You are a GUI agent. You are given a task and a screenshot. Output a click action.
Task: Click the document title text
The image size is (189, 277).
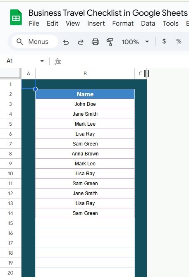pyautogui.click(x=108, y=13)
